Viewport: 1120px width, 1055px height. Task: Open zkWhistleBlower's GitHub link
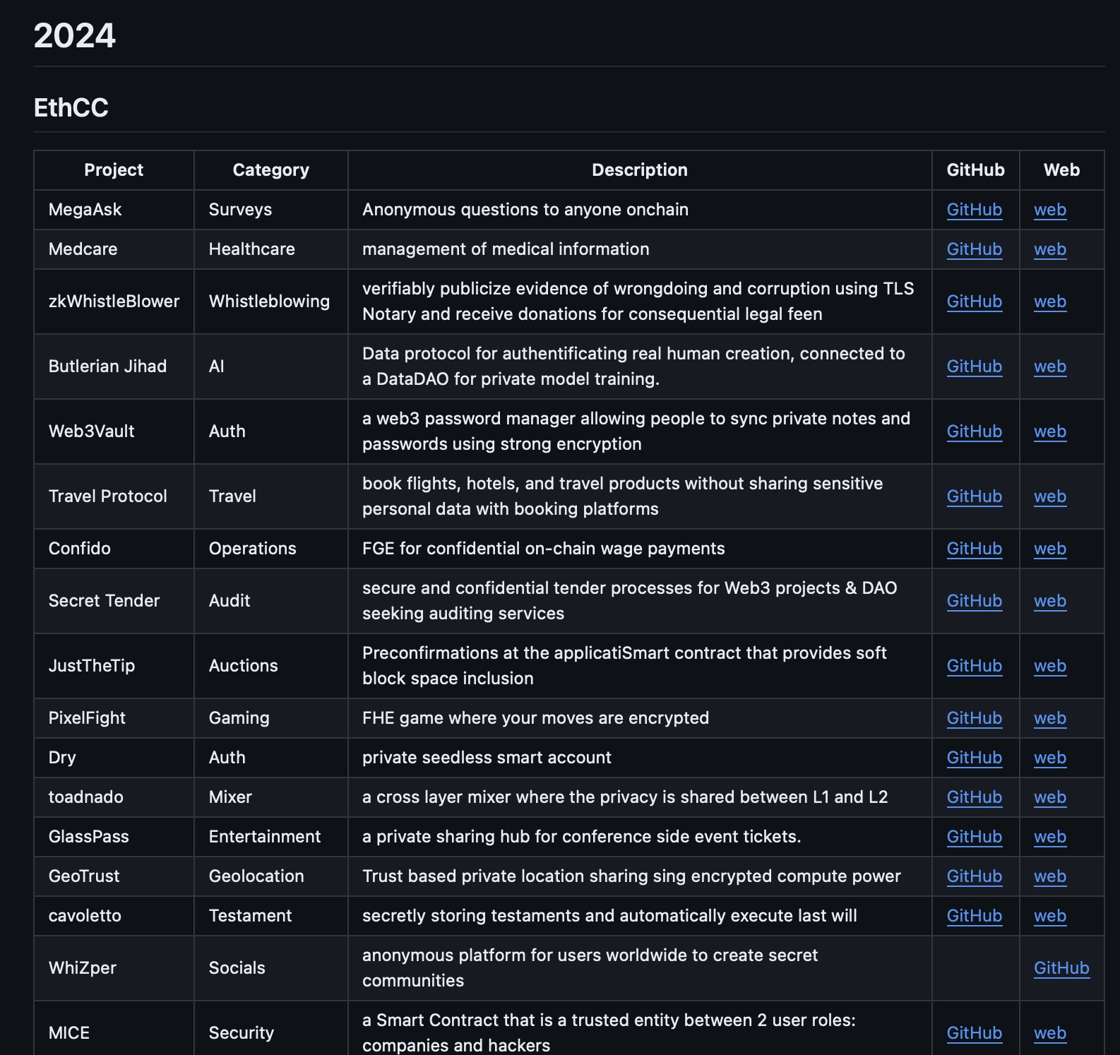974,302
